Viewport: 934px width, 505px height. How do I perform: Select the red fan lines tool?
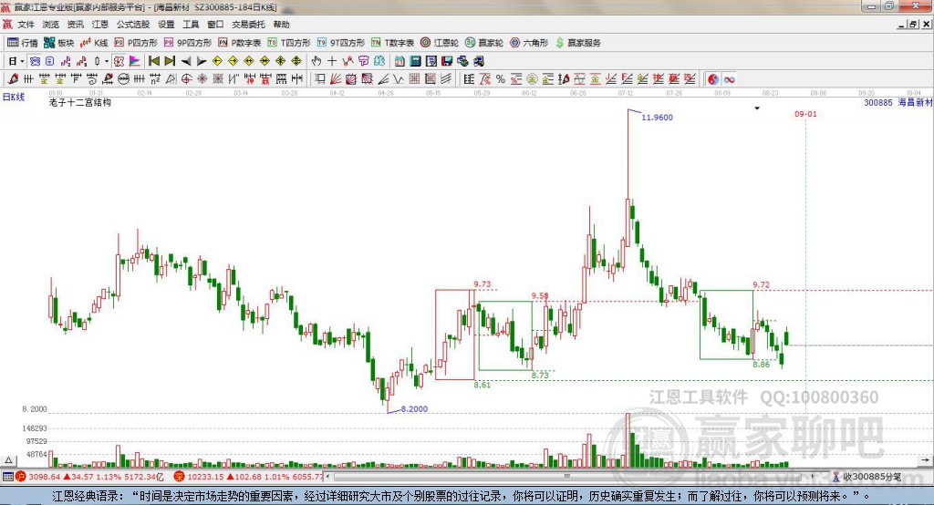336,79
